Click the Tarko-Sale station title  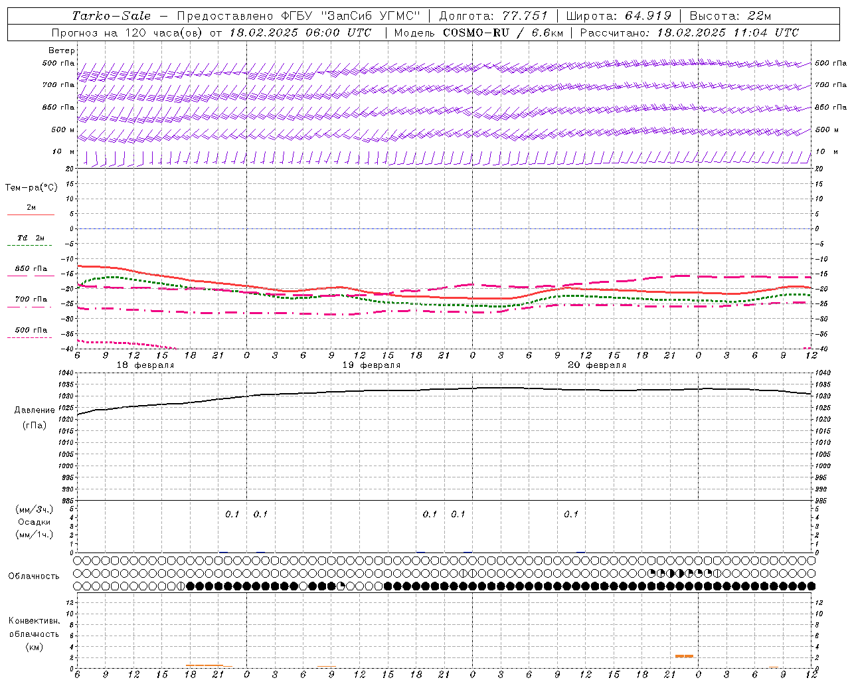point(112,16)
